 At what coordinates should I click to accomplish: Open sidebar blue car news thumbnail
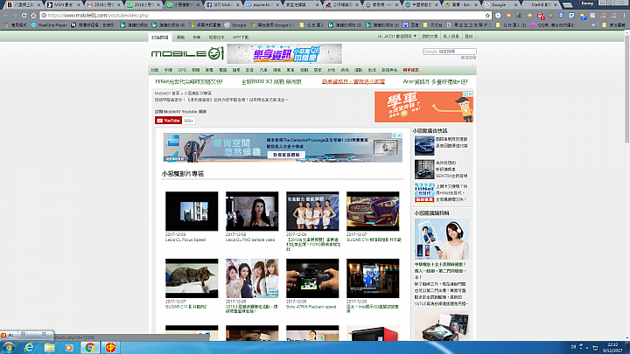tap(424, 145)
